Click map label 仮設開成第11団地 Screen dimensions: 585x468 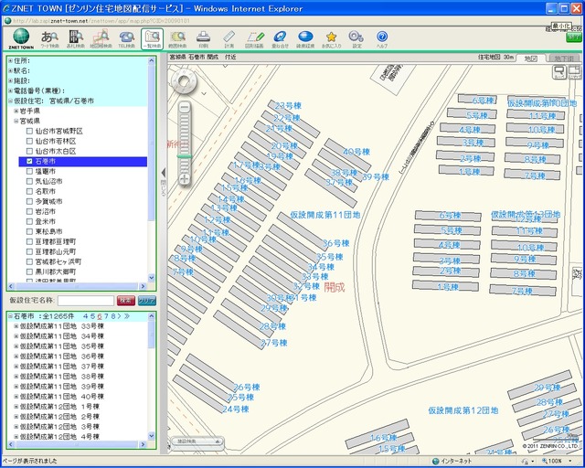[x=325, y=215]
